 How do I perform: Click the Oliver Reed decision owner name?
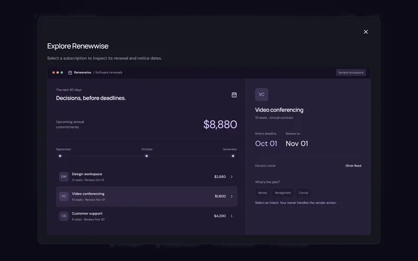click(x=353, y=165)
